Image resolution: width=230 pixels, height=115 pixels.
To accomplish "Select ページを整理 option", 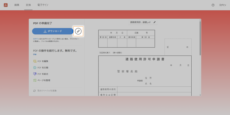I will 44,80.
